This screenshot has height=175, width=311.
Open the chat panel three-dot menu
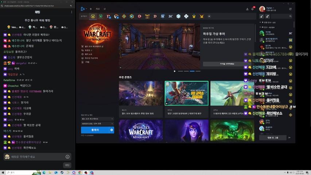(x=71, y=12)
